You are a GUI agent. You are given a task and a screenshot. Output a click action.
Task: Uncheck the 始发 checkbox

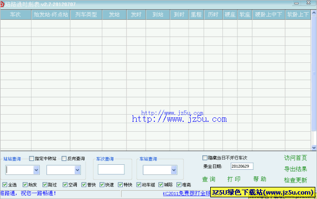25,185
